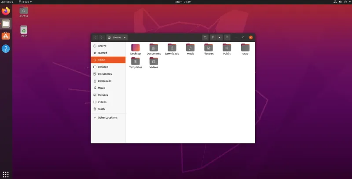Screen dimensions: 352x179
Task: Expand the Home path bar dropdown
Action: pos(125,37)
